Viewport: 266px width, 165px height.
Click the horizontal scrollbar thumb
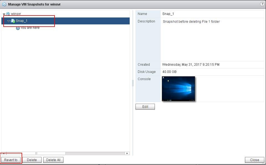click(36, 153)
